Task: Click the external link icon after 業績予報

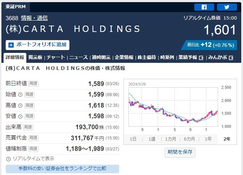Action: pyautogui.click(x=201, y=58)
